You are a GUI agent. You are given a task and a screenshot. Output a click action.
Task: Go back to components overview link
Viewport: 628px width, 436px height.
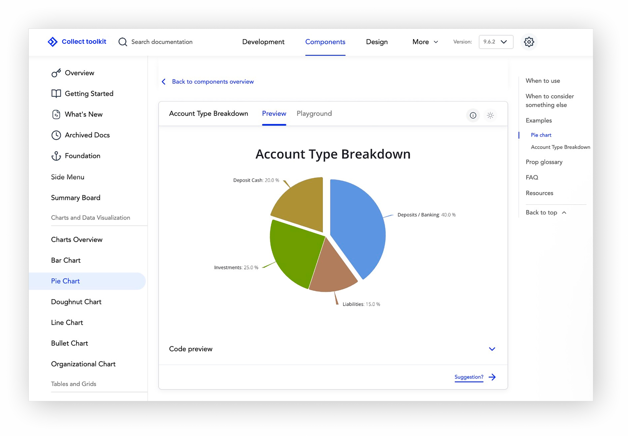pyautogui.click(x=213, y=82)
